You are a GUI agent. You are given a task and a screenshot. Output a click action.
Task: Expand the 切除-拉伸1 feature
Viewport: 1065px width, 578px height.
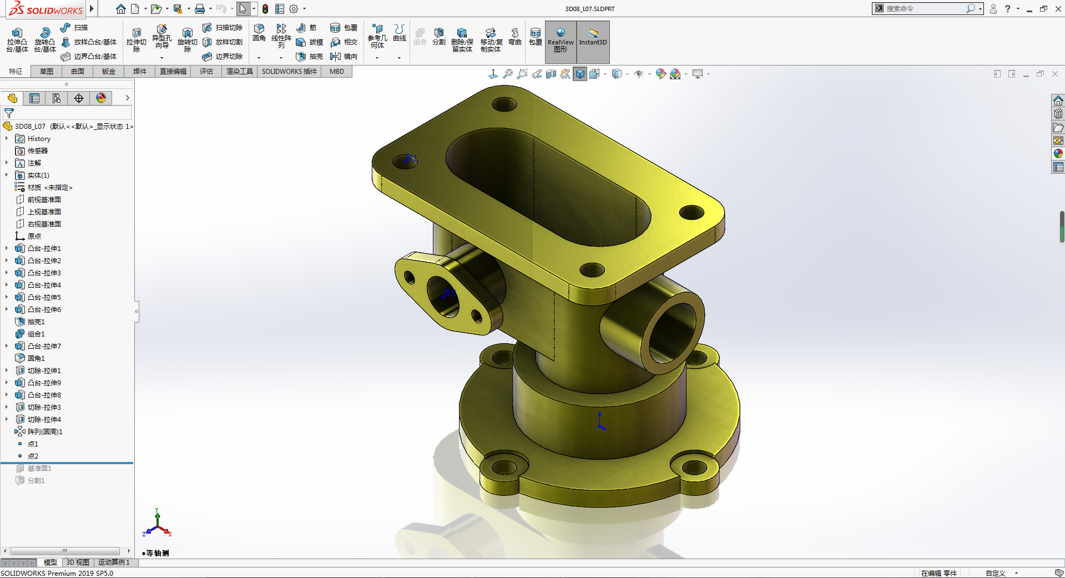(x=7, y=370)
